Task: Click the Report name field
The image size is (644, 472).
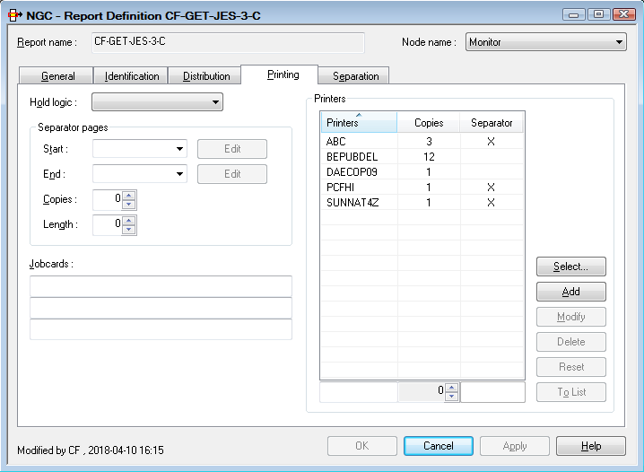Action: (x=228, y=42)
